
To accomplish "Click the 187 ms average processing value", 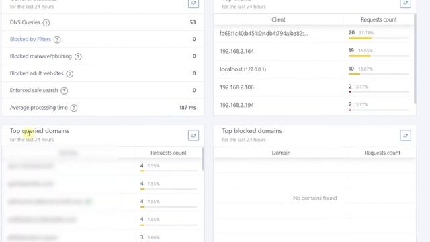I will pos(187,108).
